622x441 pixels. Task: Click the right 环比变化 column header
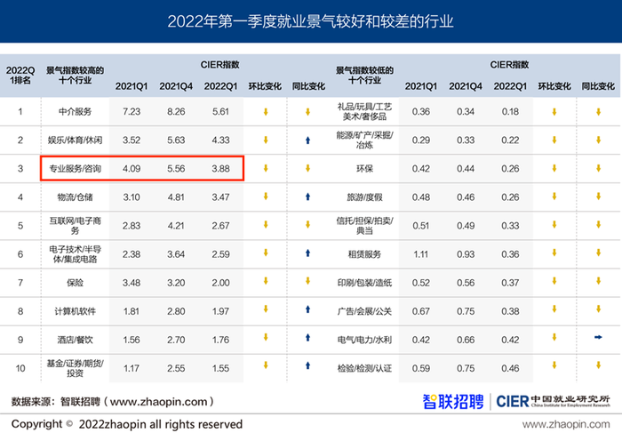click(x=554, y=86)
